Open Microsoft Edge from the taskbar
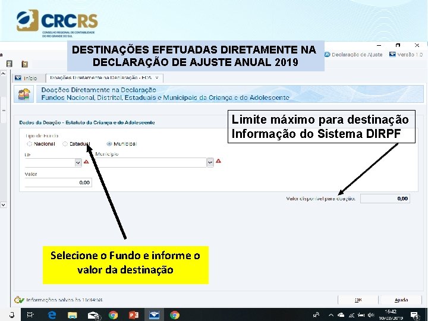This screenshot has width=428, height=321. [x=52, y=315]
